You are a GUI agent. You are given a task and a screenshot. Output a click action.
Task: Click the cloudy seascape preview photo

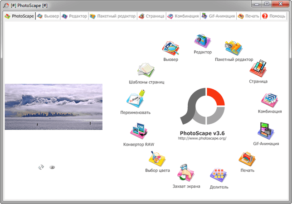(x=54, y=107)
